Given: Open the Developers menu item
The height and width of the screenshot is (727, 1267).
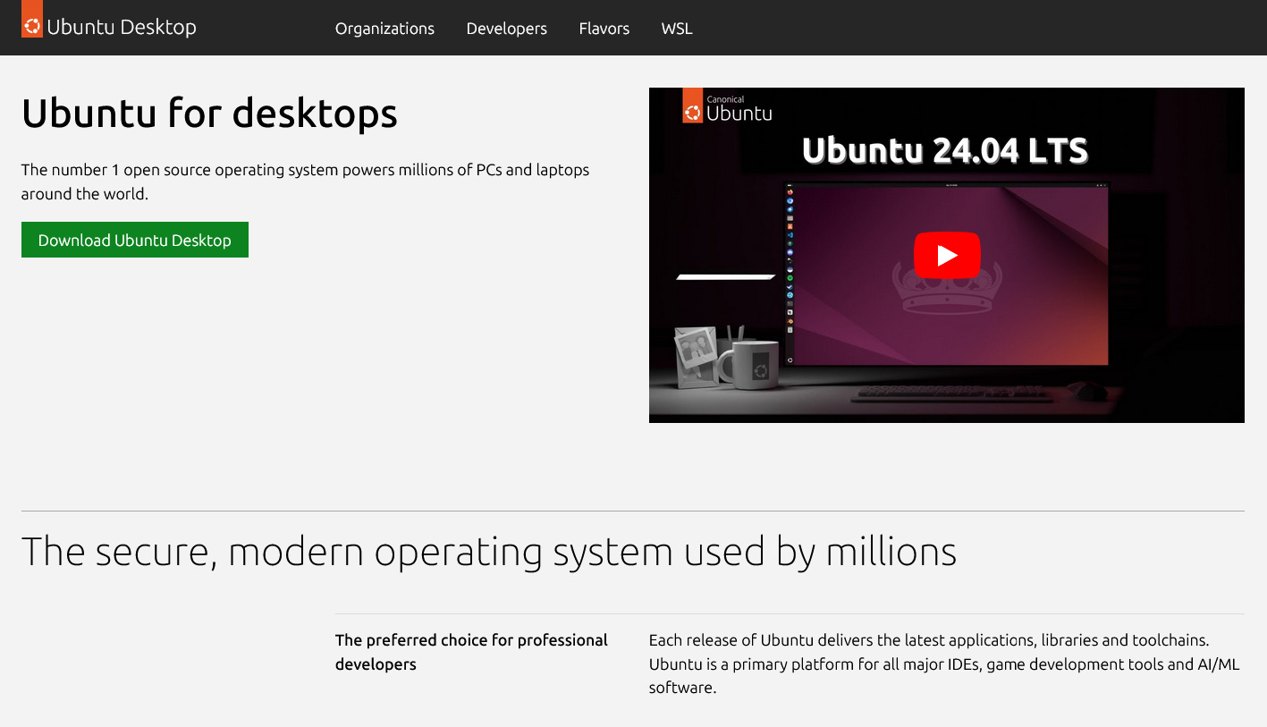Looking at the screenshot, I should (x=507, y=29).
